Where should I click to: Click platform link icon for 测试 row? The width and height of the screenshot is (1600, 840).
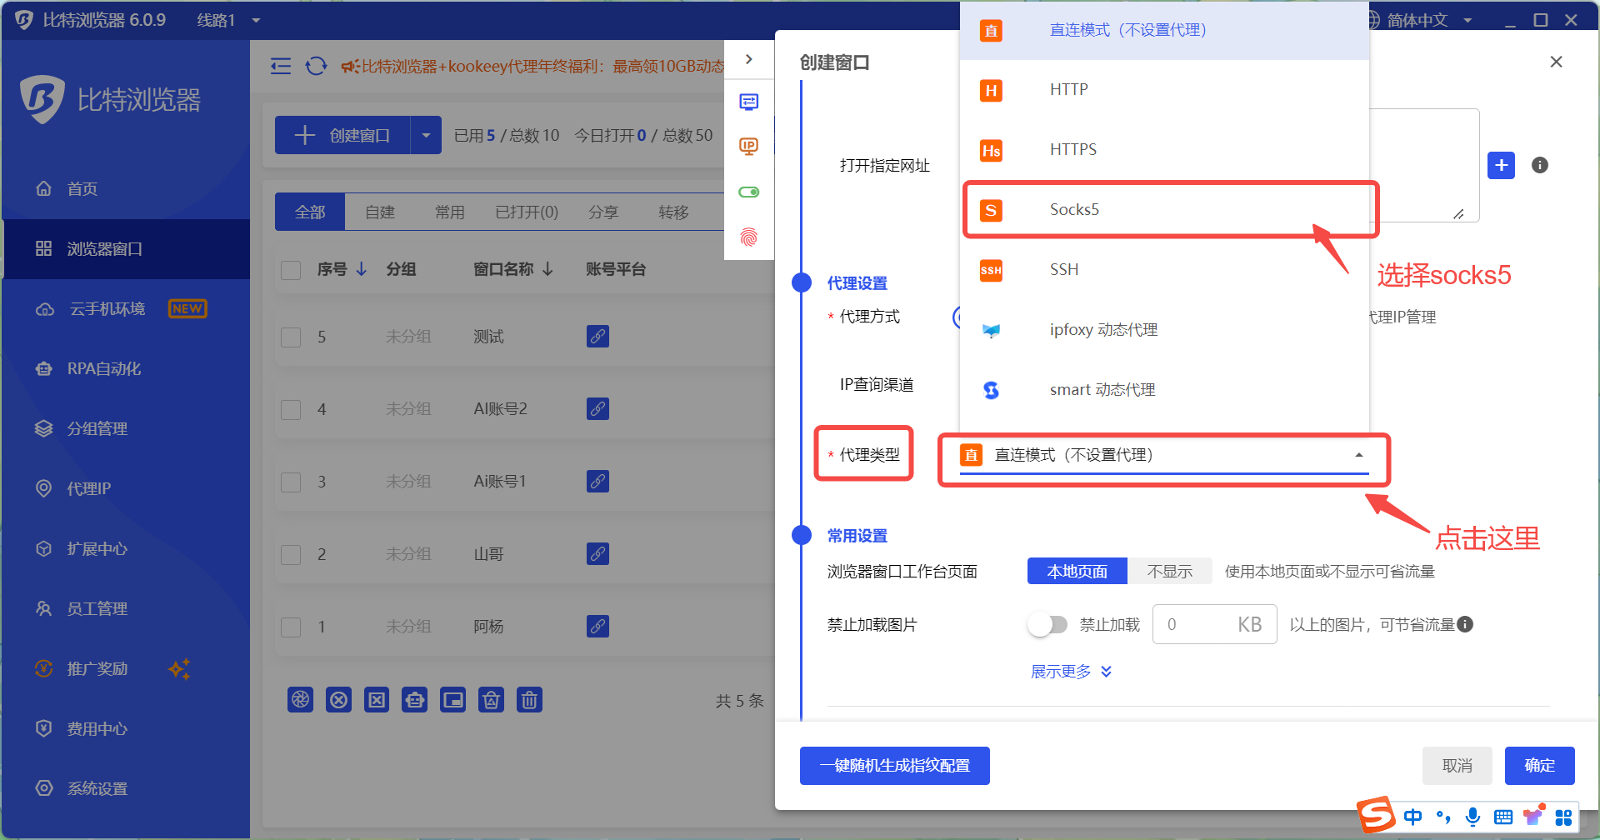pyautogui.click(x=597, y=337)
